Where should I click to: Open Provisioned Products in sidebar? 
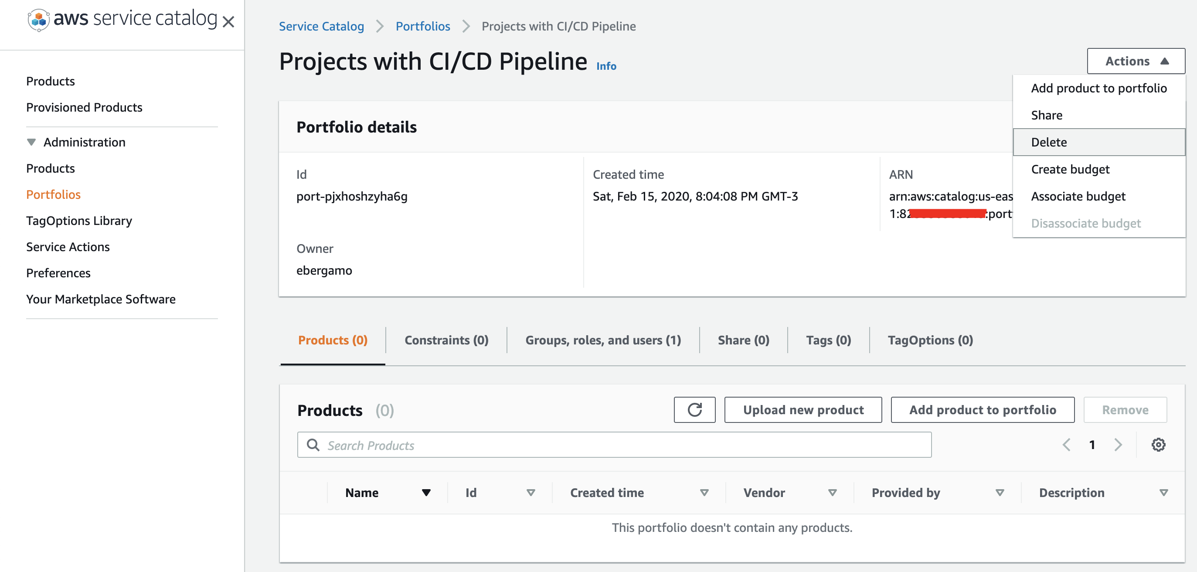click(84, 107)
